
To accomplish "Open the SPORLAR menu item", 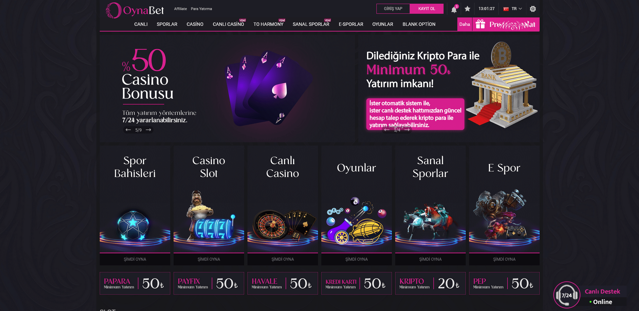I will (x=167, y=24).
